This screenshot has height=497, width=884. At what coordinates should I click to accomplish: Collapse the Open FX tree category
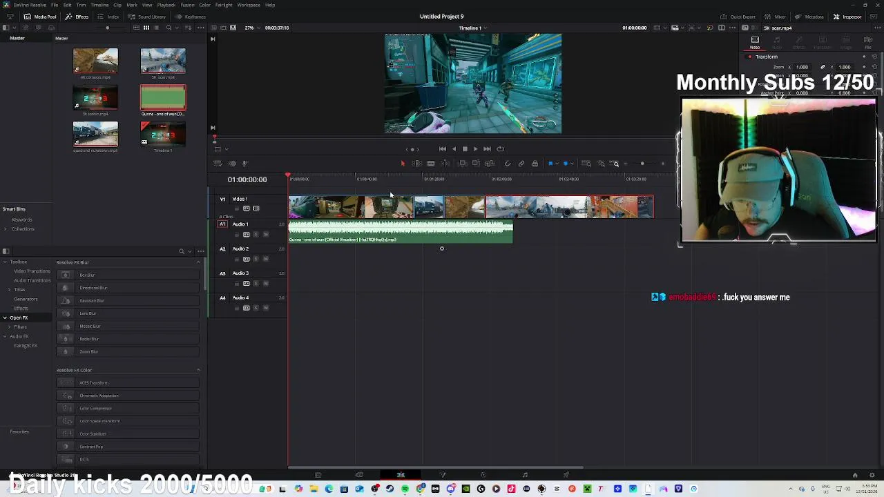coord(5,318)
